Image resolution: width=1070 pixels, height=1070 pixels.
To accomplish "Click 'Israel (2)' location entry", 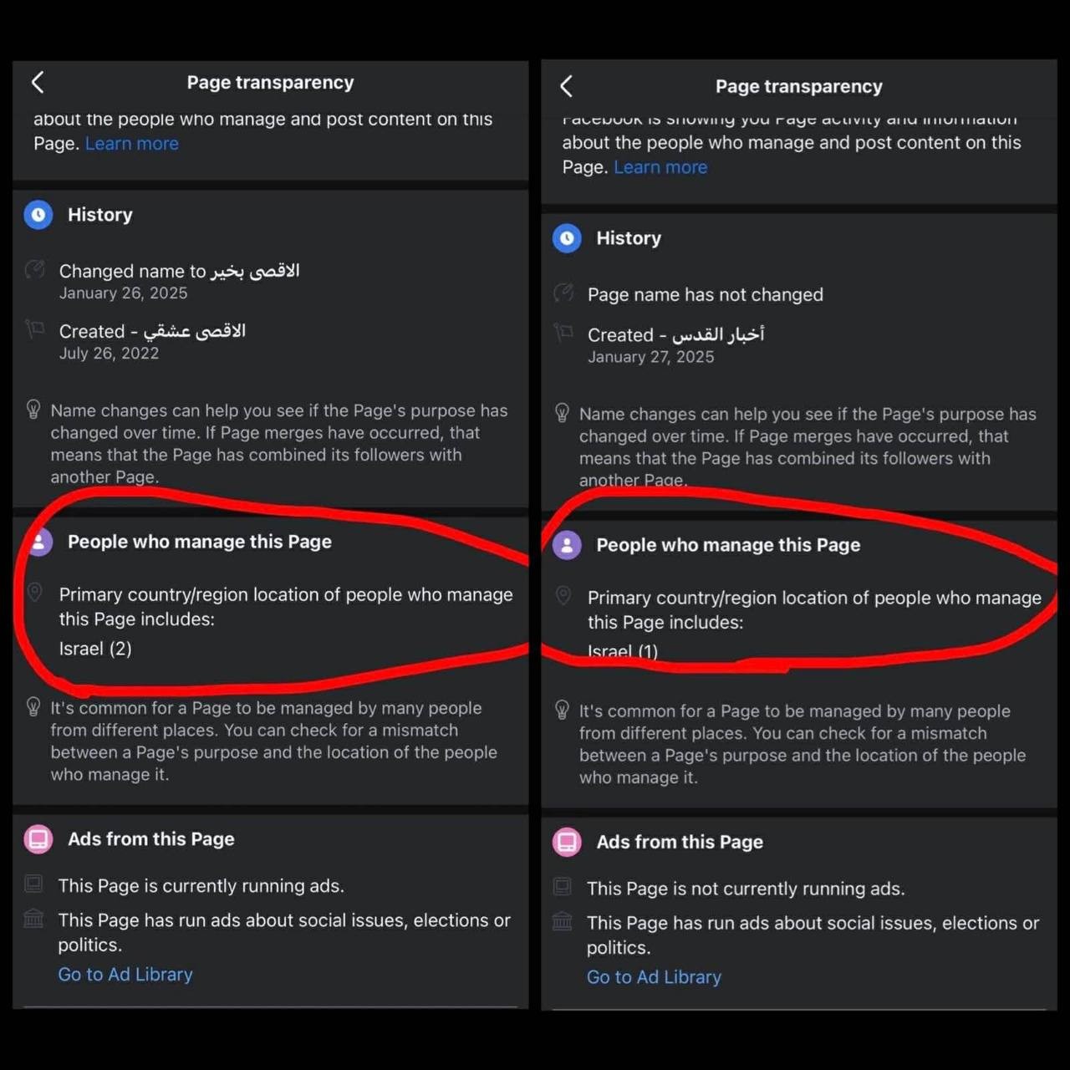I will tap(95, 649).
